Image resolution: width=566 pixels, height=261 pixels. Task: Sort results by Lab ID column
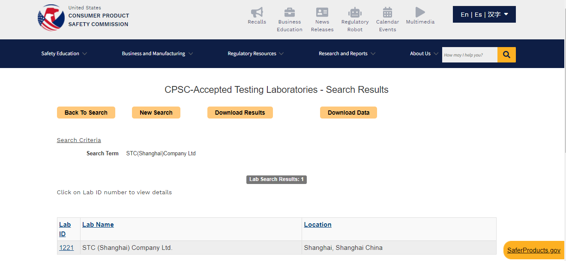(65, 229)
